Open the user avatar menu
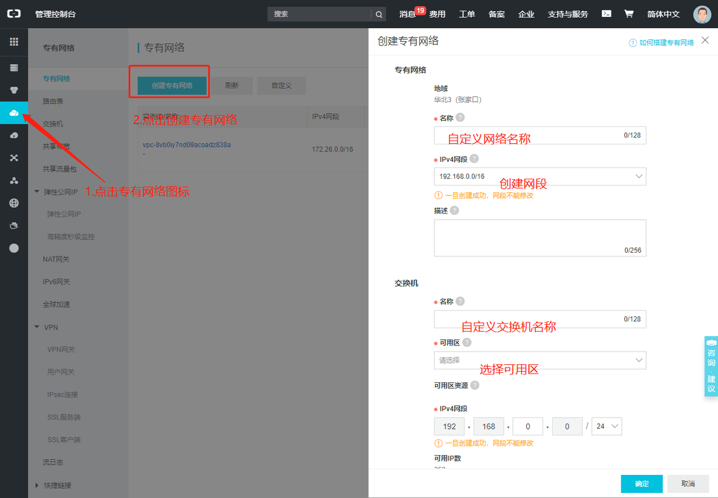 coord(702,14)
